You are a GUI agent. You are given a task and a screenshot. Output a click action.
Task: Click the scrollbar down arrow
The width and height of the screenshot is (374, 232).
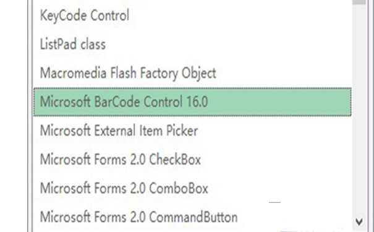coord(359,222)
